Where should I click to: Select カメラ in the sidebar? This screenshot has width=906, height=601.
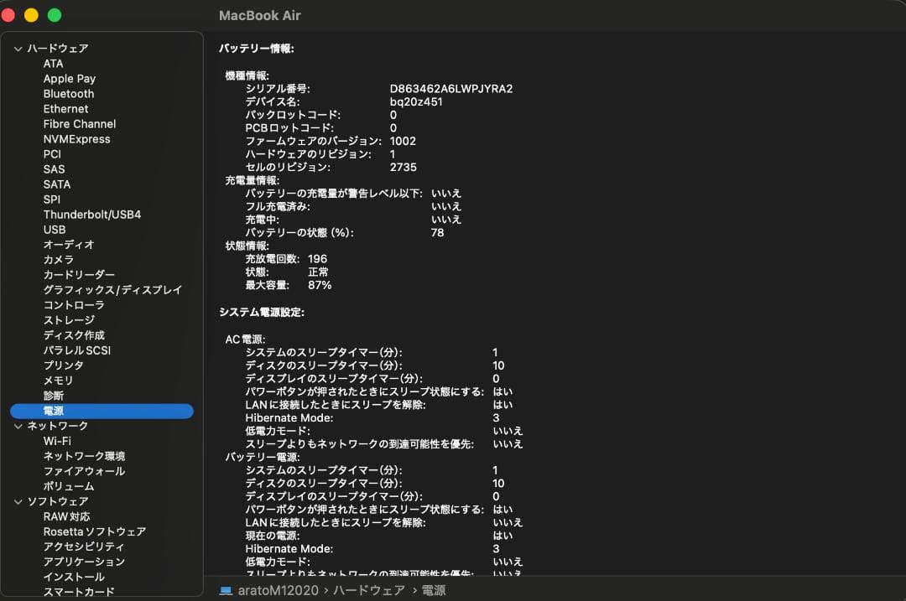click(x=59, y=260)
